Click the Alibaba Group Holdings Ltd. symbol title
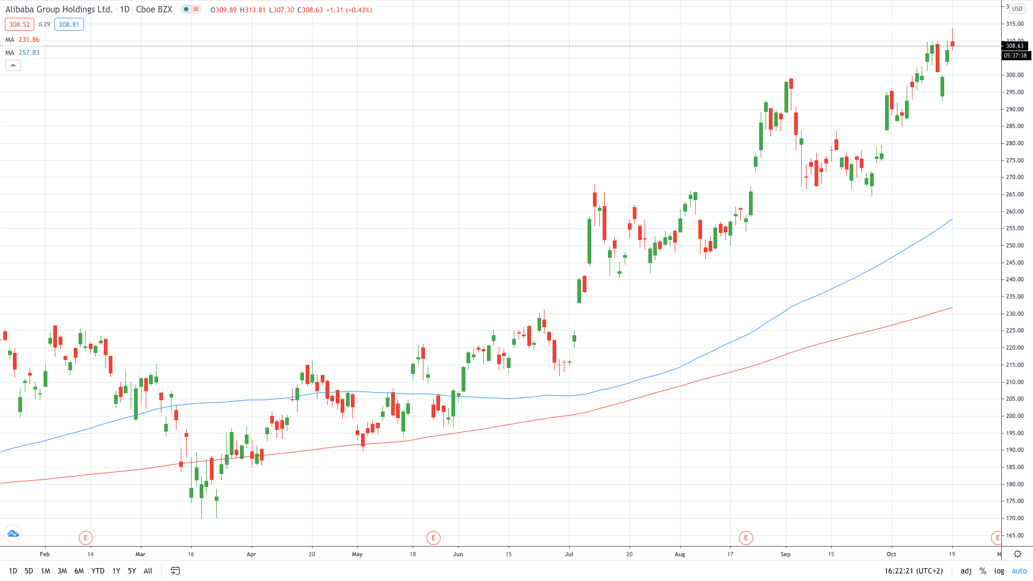 (x=59, y=10)
